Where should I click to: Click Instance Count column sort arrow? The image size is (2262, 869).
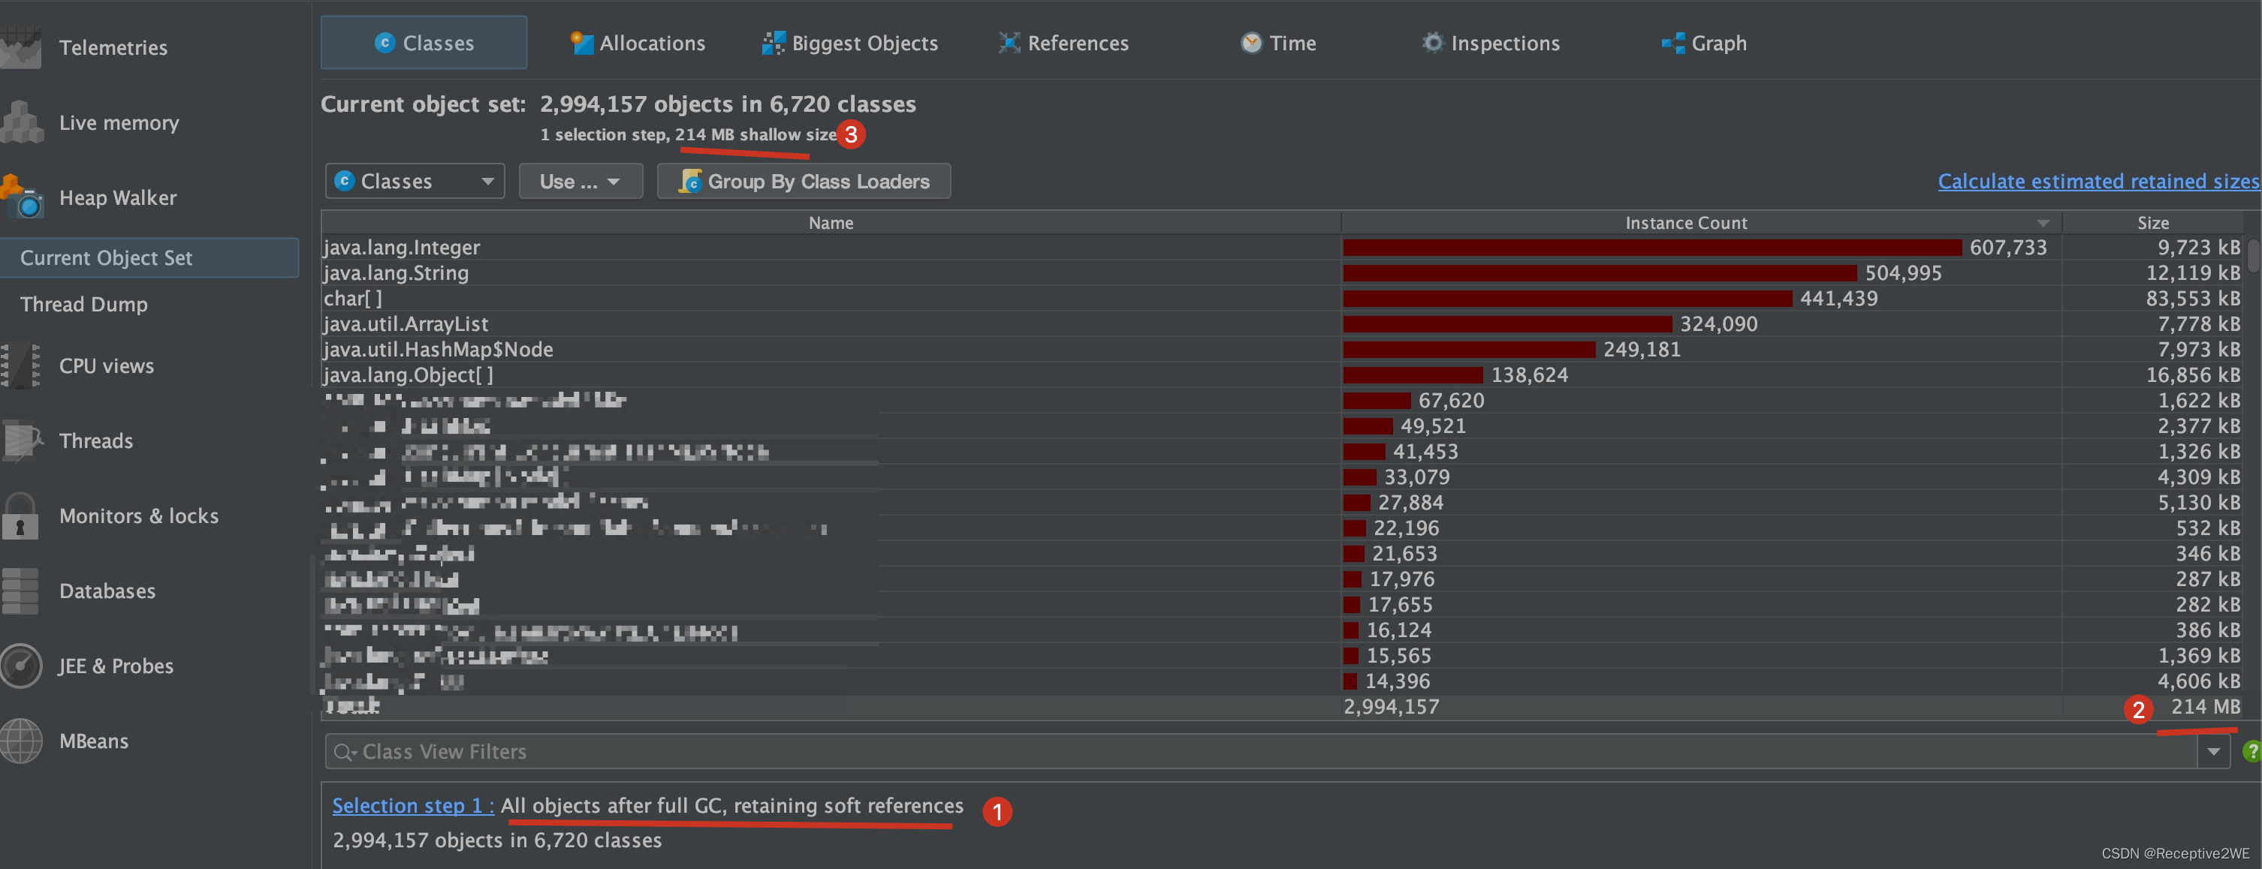pyautogui.click(x=2043, y=223)
